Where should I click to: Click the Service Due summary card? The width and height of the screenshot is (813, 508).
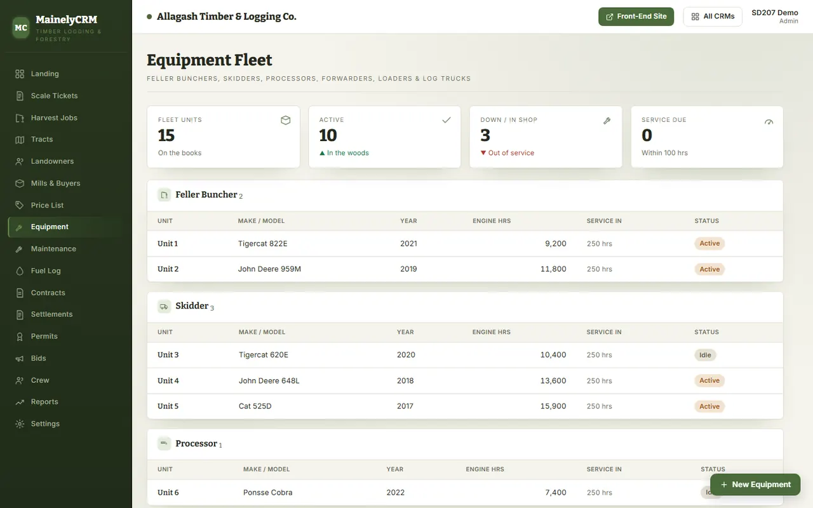(707, 137)
